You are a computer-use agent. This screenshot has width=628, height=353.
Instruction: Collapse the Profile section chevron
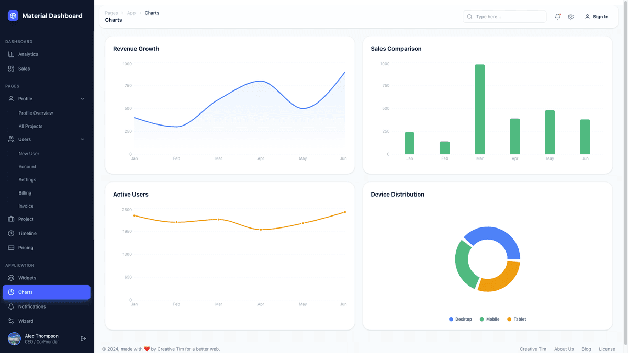point(82,98)
